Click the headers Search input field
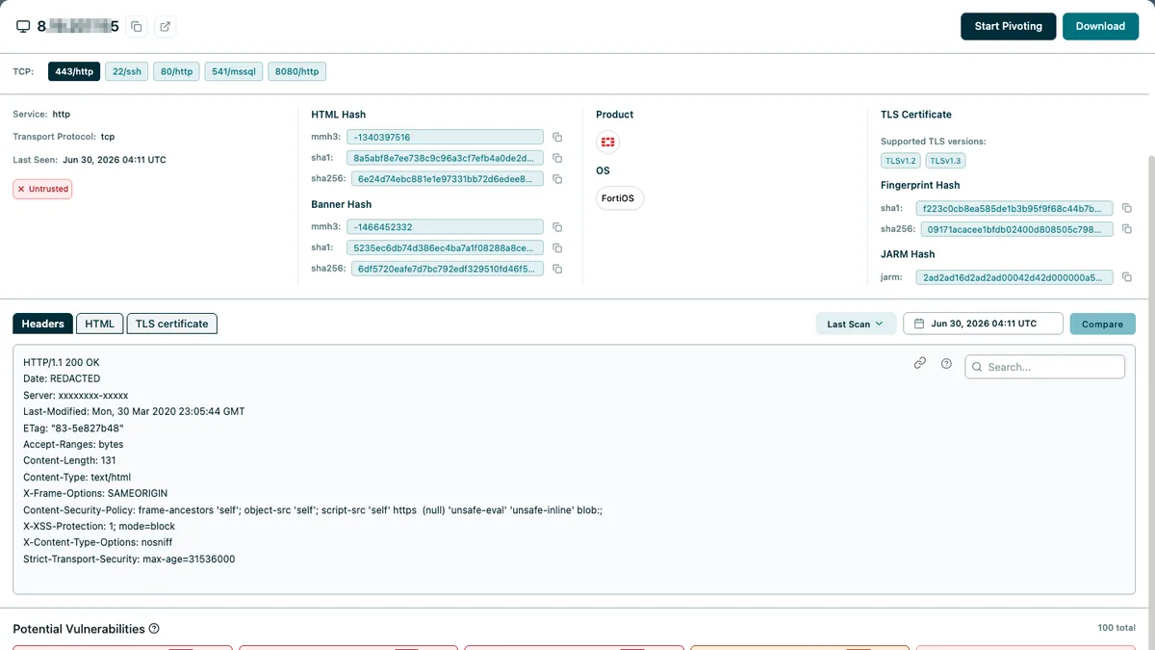This screenshot has width=1155, height=650. point(1044,367)
